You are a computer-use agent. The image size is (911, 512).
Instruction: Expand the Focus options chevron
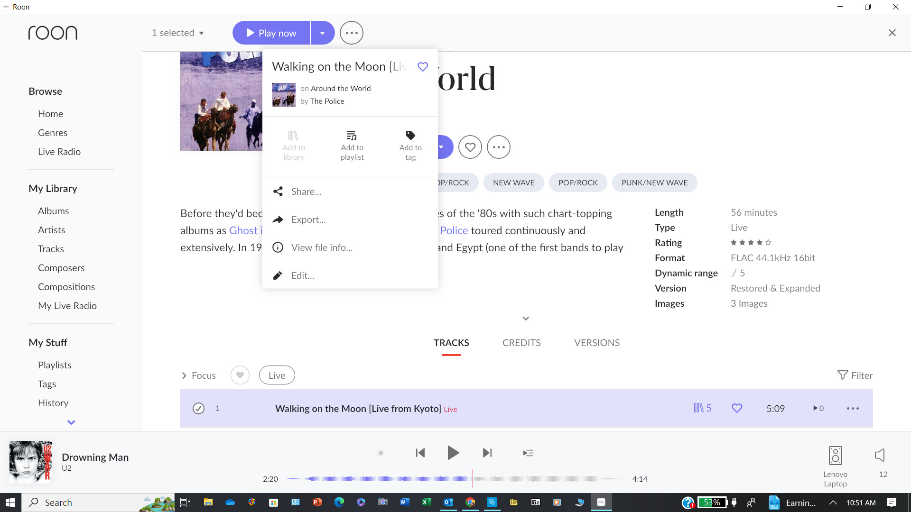pyautogui.click(x=184, y=375)
